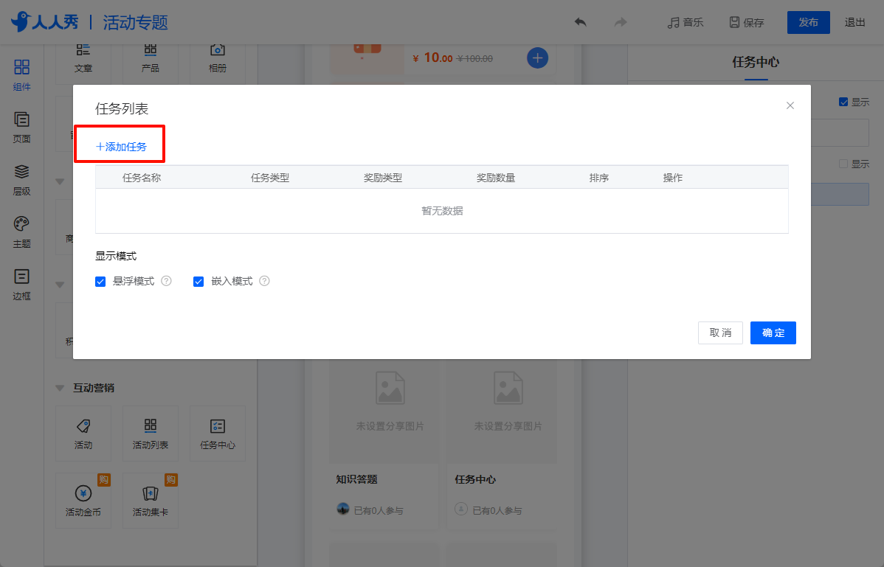The height and width of the screenshot is (567, 884).
Task: Select the 活动集卡 component
Action: pos(150,501)
